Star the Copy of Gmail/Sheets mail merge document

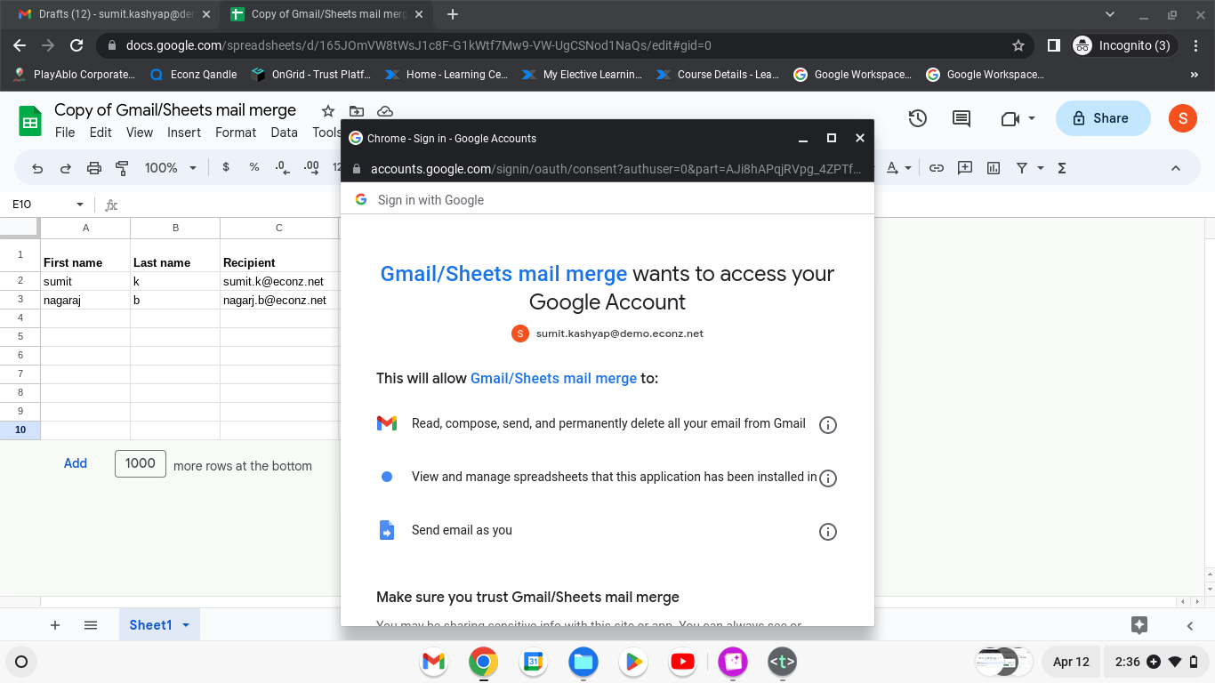[x=328, y=111]
